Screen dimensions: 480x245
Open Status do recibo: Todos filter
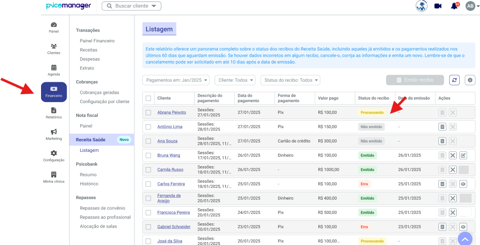290,80
